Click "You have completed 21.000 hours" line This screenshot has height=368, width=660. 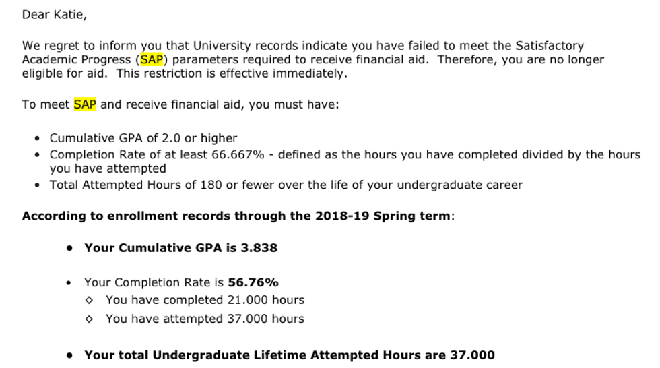(x=205, y=300)
